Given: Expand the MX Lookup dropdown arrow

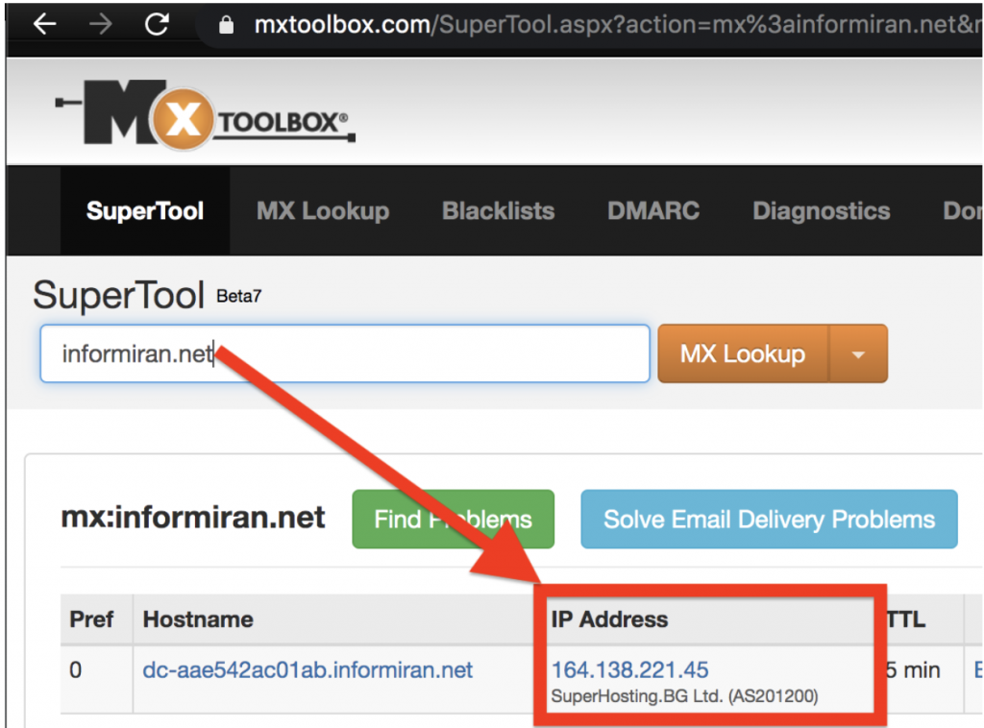Looking at the screenshot, I should (858, 354).
